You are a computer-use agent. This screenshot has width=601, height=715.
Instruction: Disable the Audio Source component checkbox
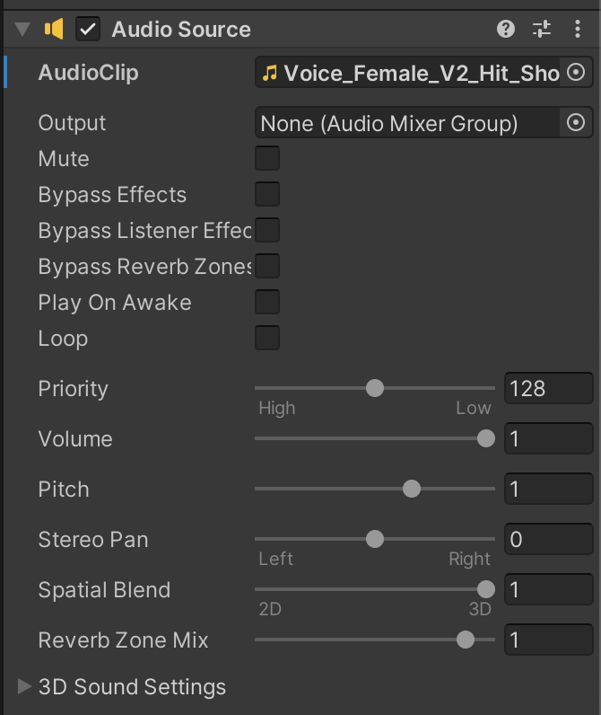coord(88,29)
